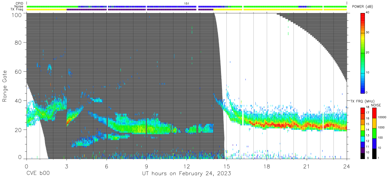Click range gate tick label "20" on y-axis
390x180 pixels.
(18, 130)
